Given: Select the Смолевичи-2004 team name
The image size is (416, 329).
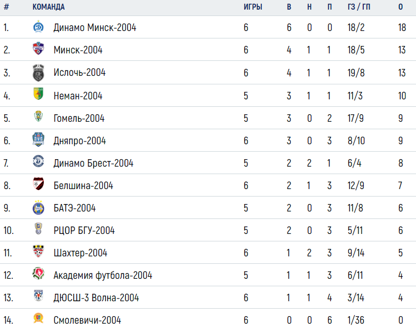Looking at the screenshot, I should tap(87, 320).
